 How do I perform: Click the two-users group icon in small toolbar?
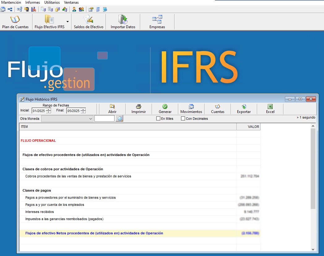coord(81,9)
